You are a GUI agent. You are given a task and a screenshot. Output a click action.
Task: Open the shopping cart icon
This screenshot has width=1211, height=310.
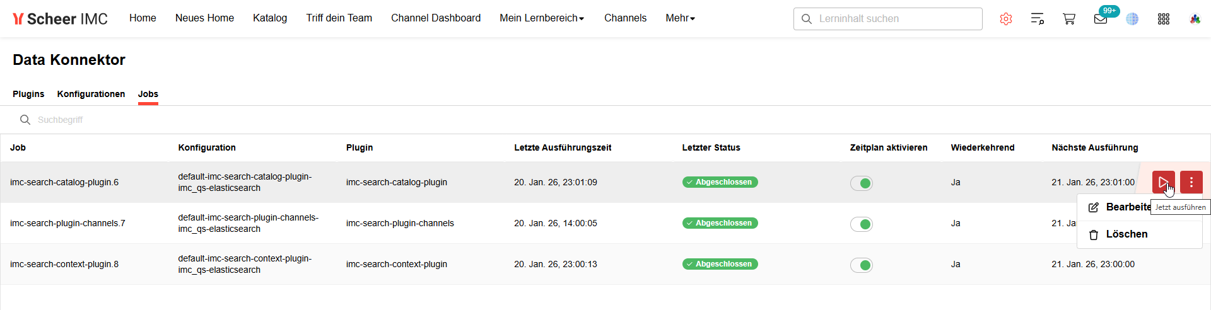click(1069, 19)
